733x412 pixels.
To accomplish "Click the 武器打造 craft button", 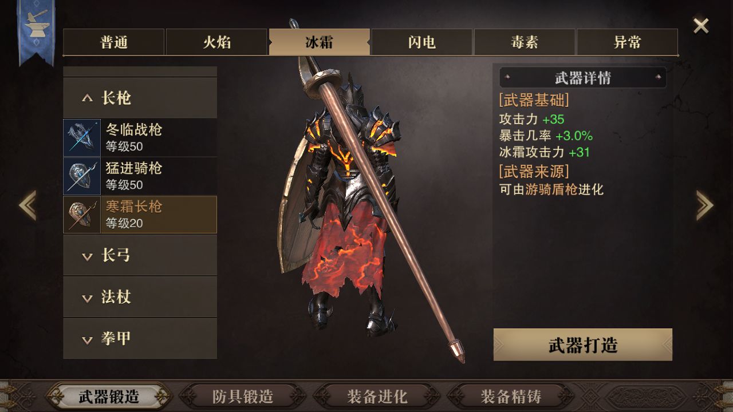I will pos(583,345).
